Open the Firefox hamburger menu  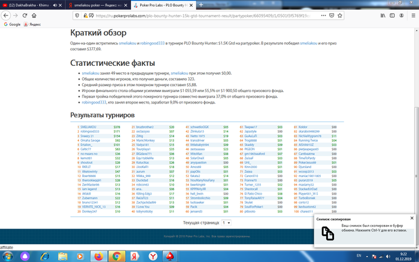pyautogui.click(x=413, y=16)
